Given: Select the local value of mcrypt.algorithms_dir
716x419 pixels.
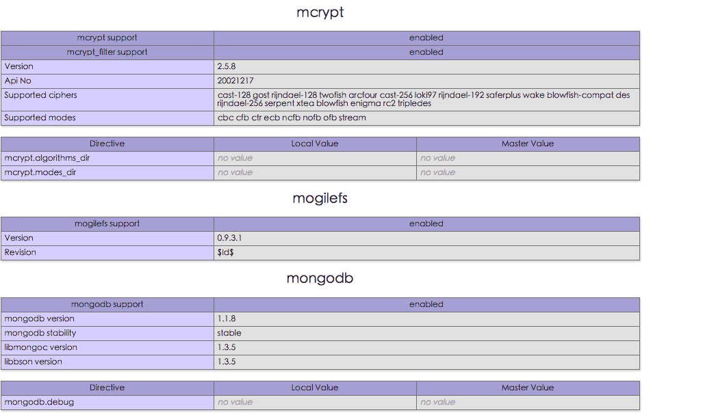Looking at the screenshot, I should 235,158.
